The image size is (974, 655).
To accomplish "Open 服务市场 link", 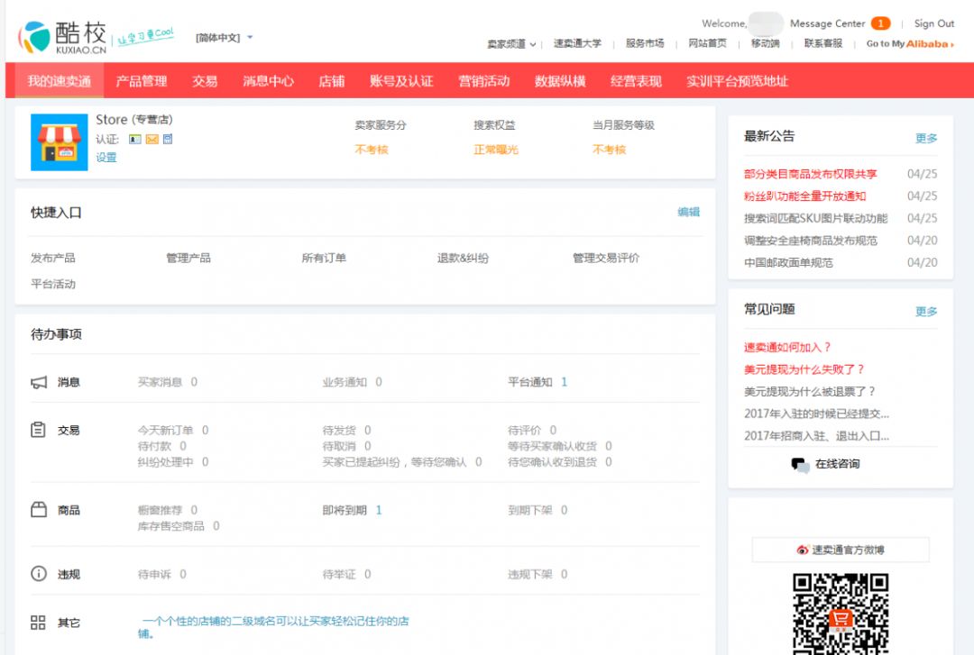I will click(645, 43).
